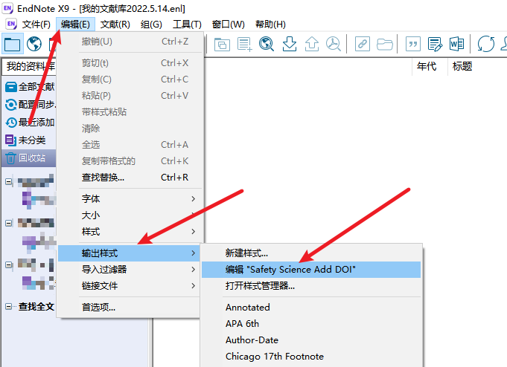Click the 标题 column header
The width and height of the screenshot is (507, 367).
[x=462, y=66]
